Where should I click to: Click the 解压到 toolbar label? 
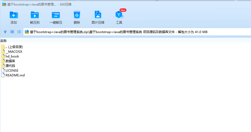[x=35, y=23]
